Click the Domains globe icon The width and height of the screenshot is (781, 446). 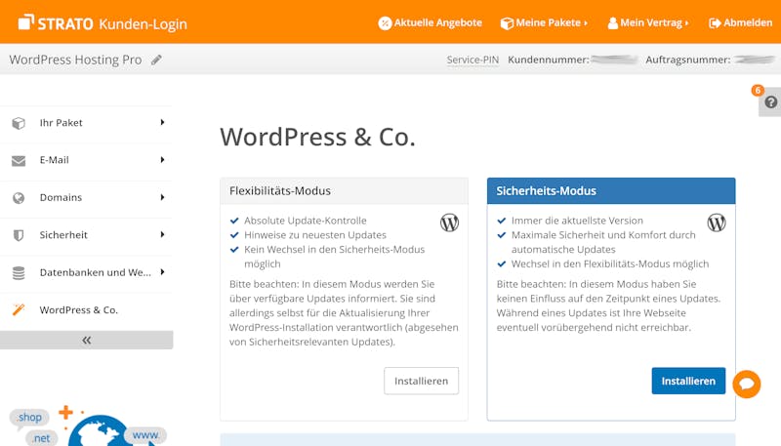point(19,198)
